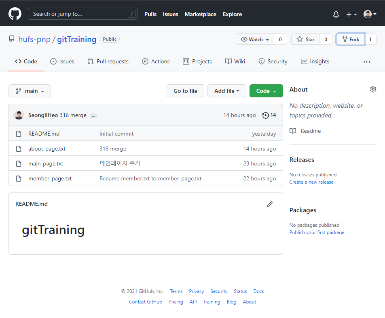Star the repository

(x=305, y=40)
